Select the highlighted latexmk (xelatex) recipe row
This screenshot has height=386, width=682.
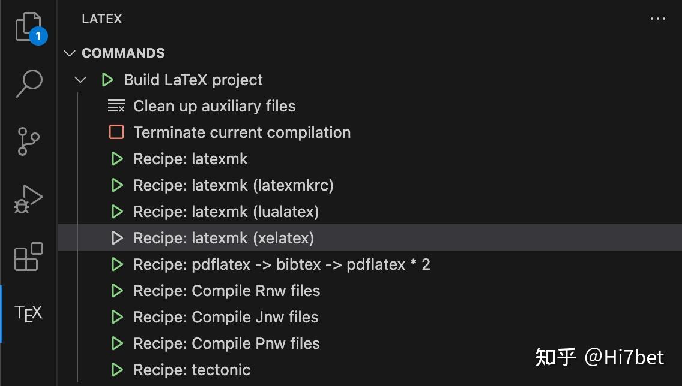point(223,238)
